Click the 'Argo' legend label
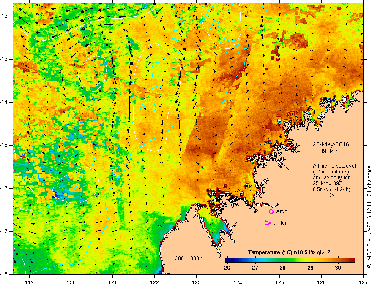The width and height of the screenshot is (372, 287). [x=282, y=211]
